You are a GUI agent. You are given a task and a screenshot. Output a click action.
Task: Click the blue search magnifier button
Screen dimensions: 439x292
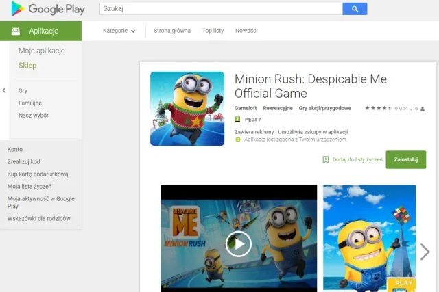coord(355,9)
